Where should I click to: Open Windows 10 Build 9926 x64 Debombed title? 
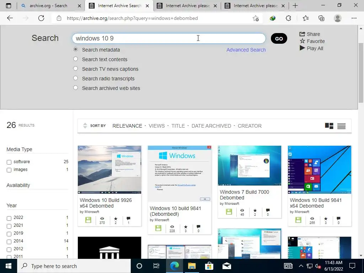106,203
